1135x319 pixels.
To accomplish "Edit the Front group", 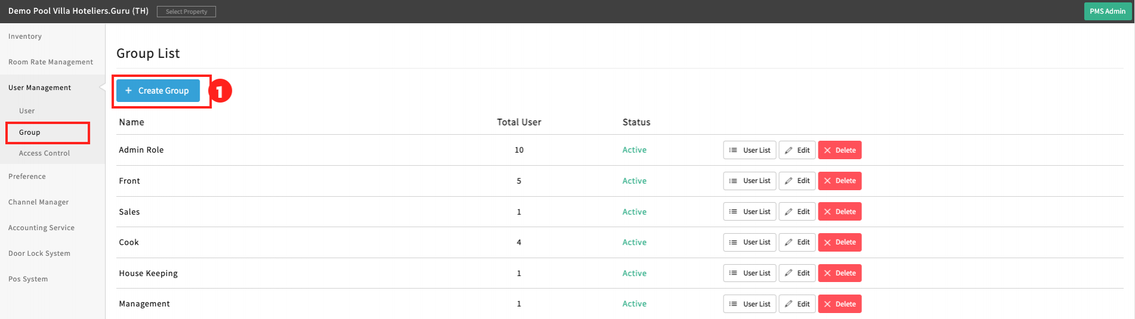I will click(x=797, y=181).
